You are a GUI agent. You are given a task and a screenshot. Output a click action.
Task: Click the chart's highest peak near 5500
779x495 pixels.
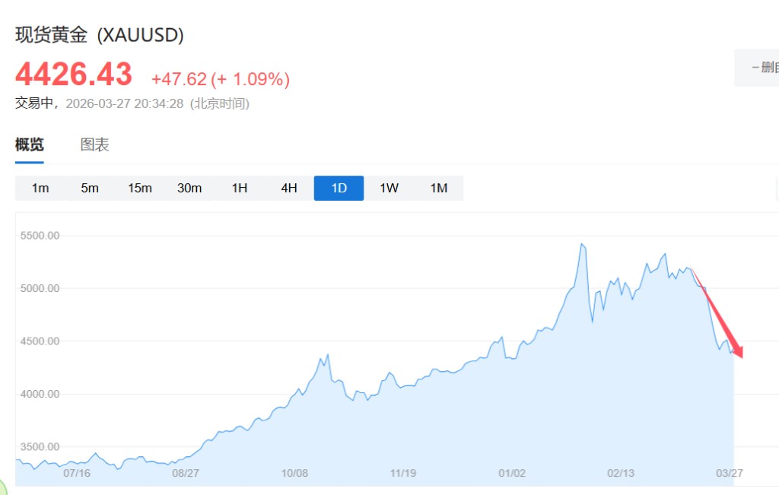pos(582,245)
